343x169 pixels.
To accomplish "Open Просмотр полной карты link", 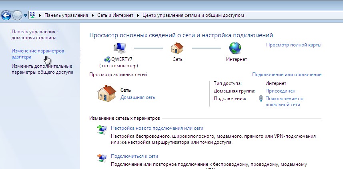I will click(293, 45).
